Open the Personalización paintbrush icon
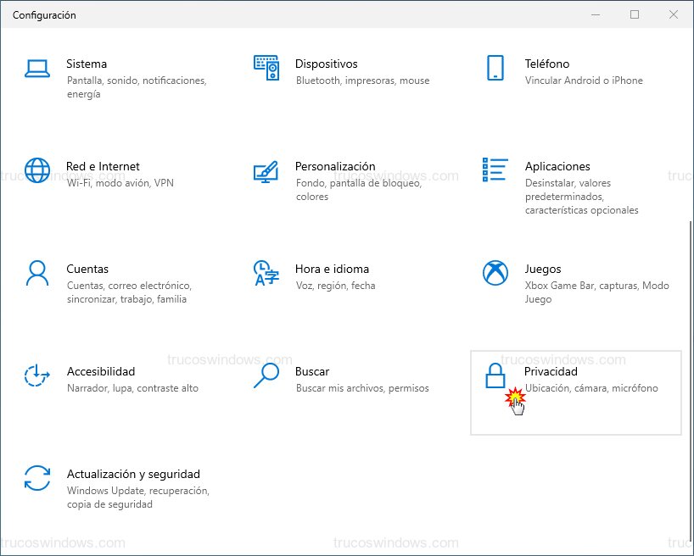The height and width of the screenshot is (556, 694). (x=266, y=171)
